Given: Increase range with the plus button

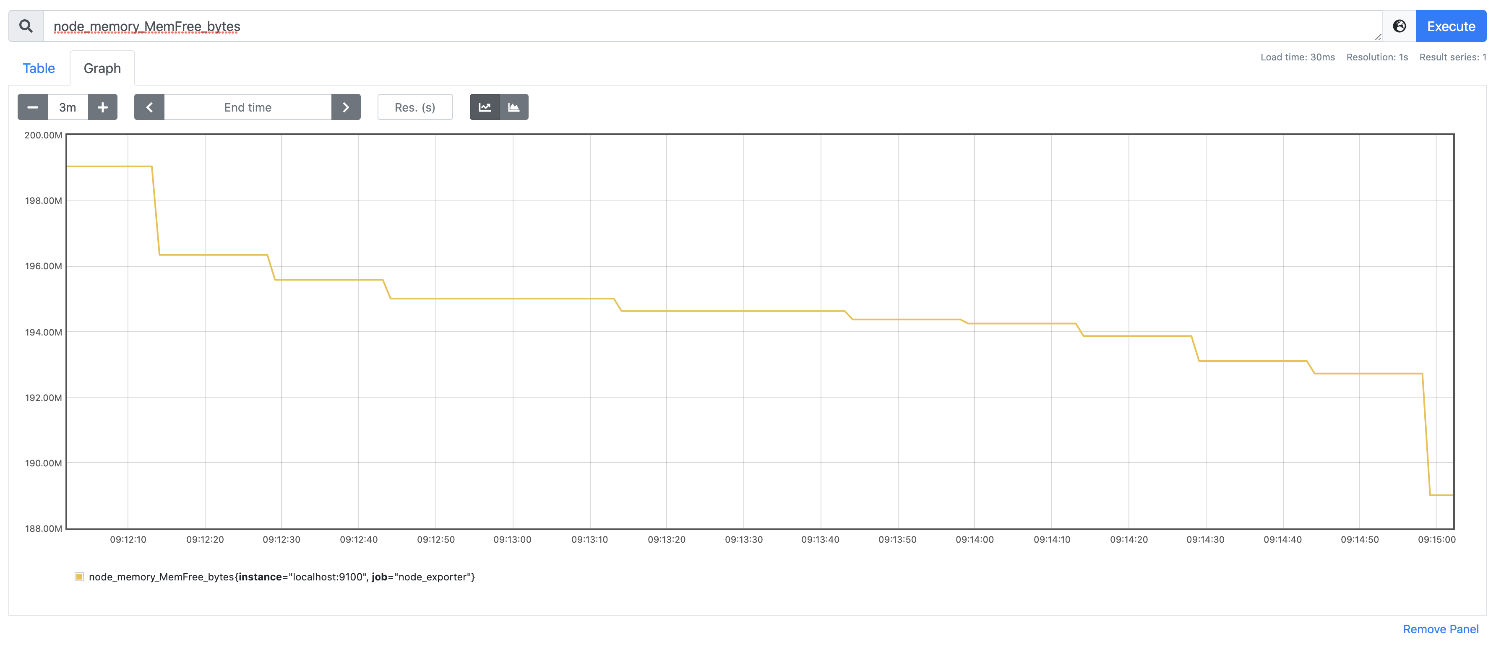Looking at the screenshot, I should 103,107.
